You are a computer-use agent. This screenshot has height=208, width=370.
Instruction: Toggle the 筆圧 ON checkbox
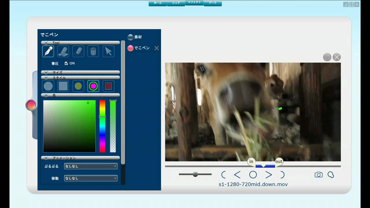[66, 63]
